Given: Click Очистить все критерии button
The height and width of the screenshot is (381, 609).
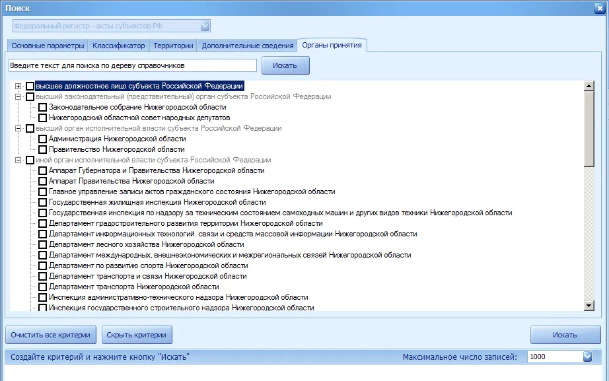Looking at the screenshot, I should tap(50, 335).
